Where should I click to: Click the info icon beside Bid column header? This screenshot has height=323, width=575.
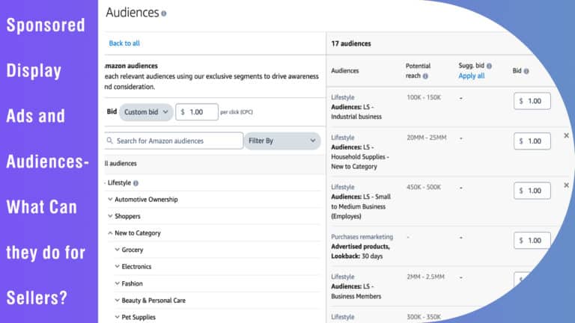pyautogui.click(x=526, y=71)
